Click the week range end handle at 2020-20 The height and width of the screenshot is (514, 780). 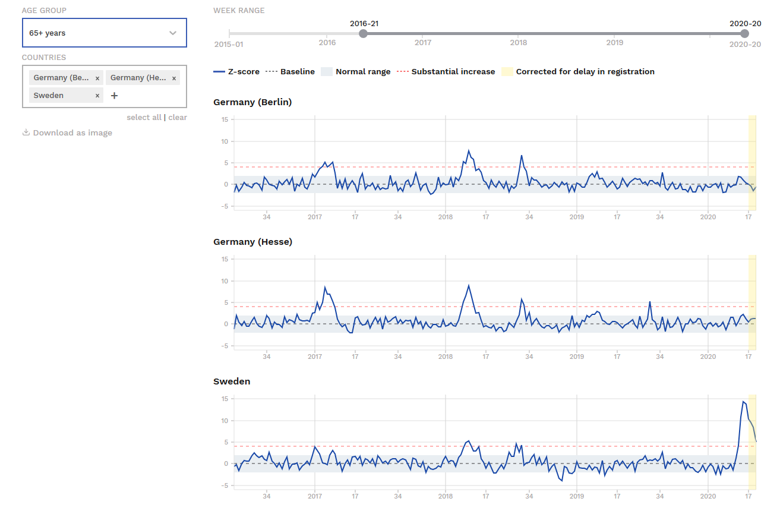click(745, 34)
